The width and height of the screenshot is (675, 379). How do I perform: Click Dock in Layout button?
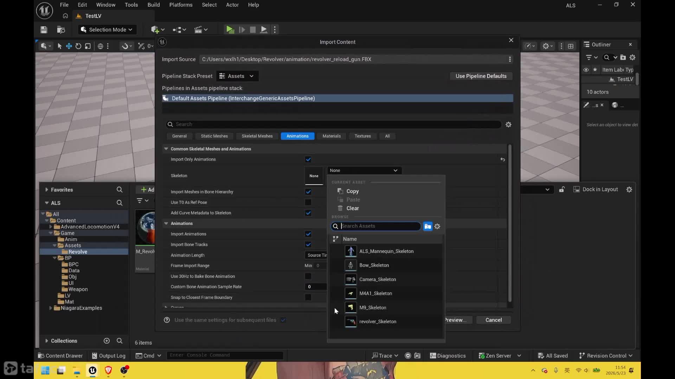(x=596, y=189)
